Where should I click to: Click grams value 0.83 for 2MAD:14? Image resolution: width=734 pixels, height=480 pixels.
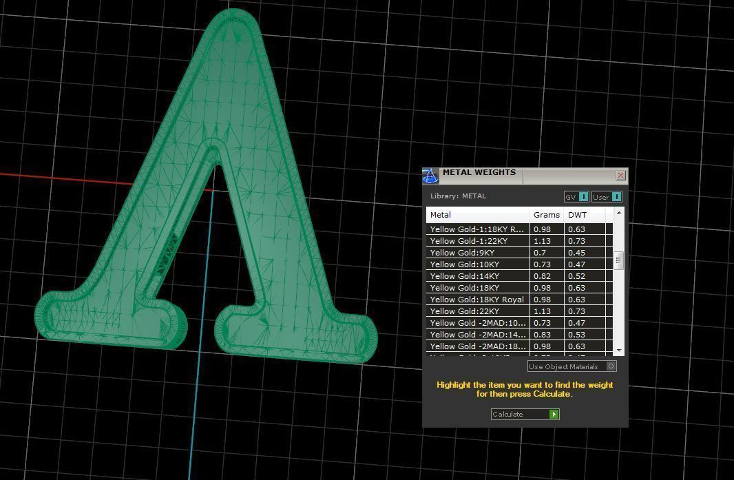542,335
